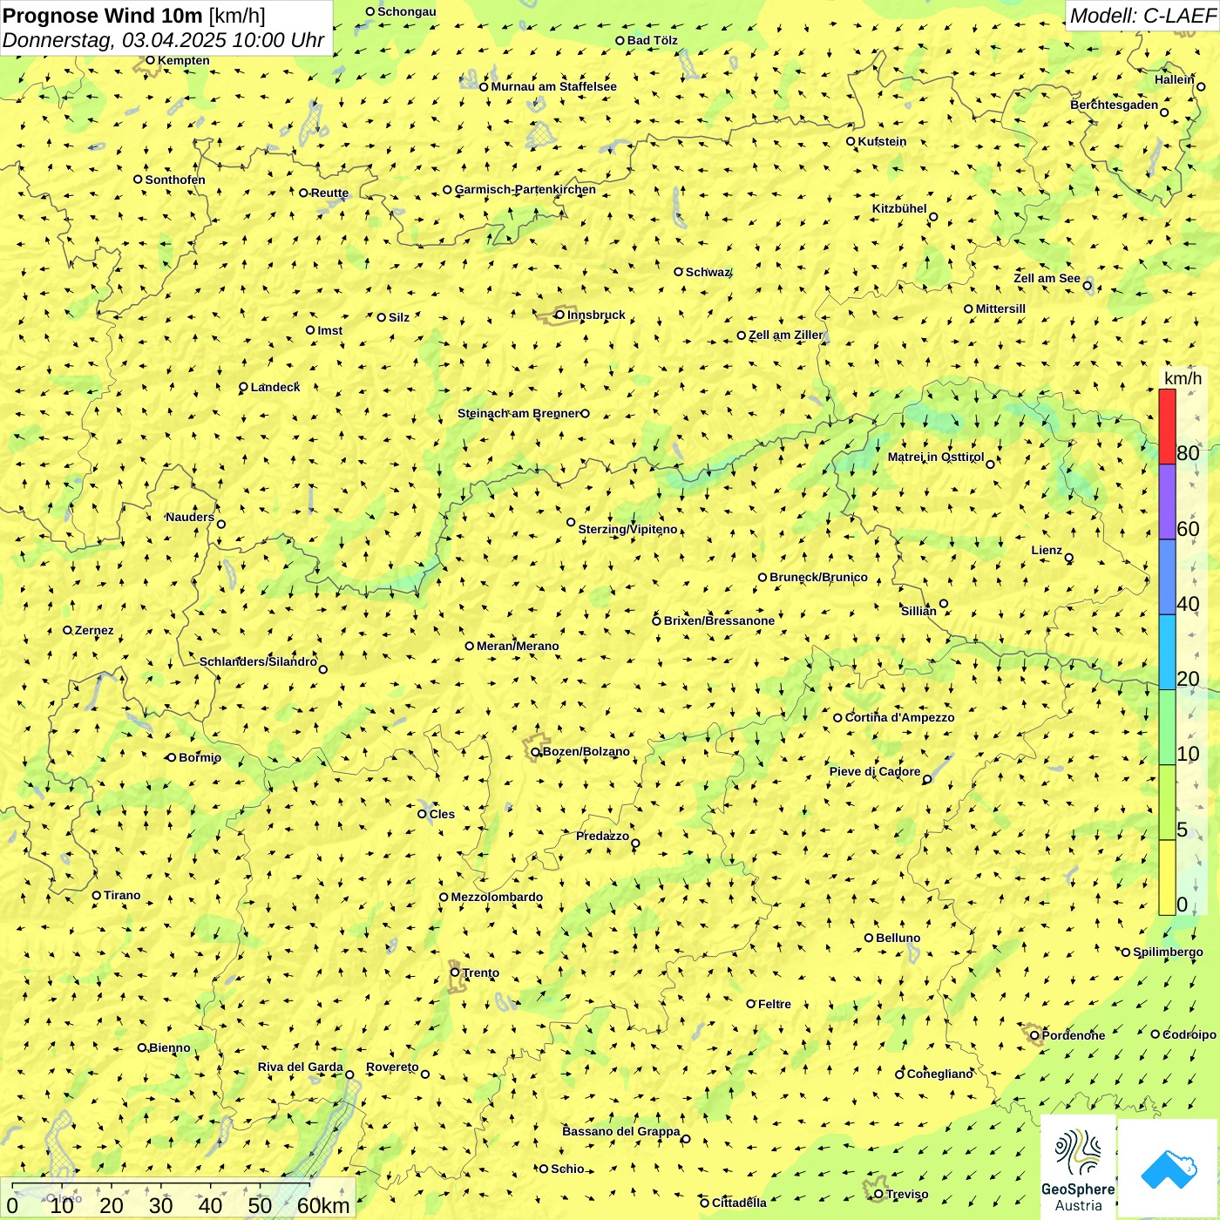Click the Kitzbühel city marker
The width and height of the screenshot is (1220, 1220).
(x=933, y=217)
